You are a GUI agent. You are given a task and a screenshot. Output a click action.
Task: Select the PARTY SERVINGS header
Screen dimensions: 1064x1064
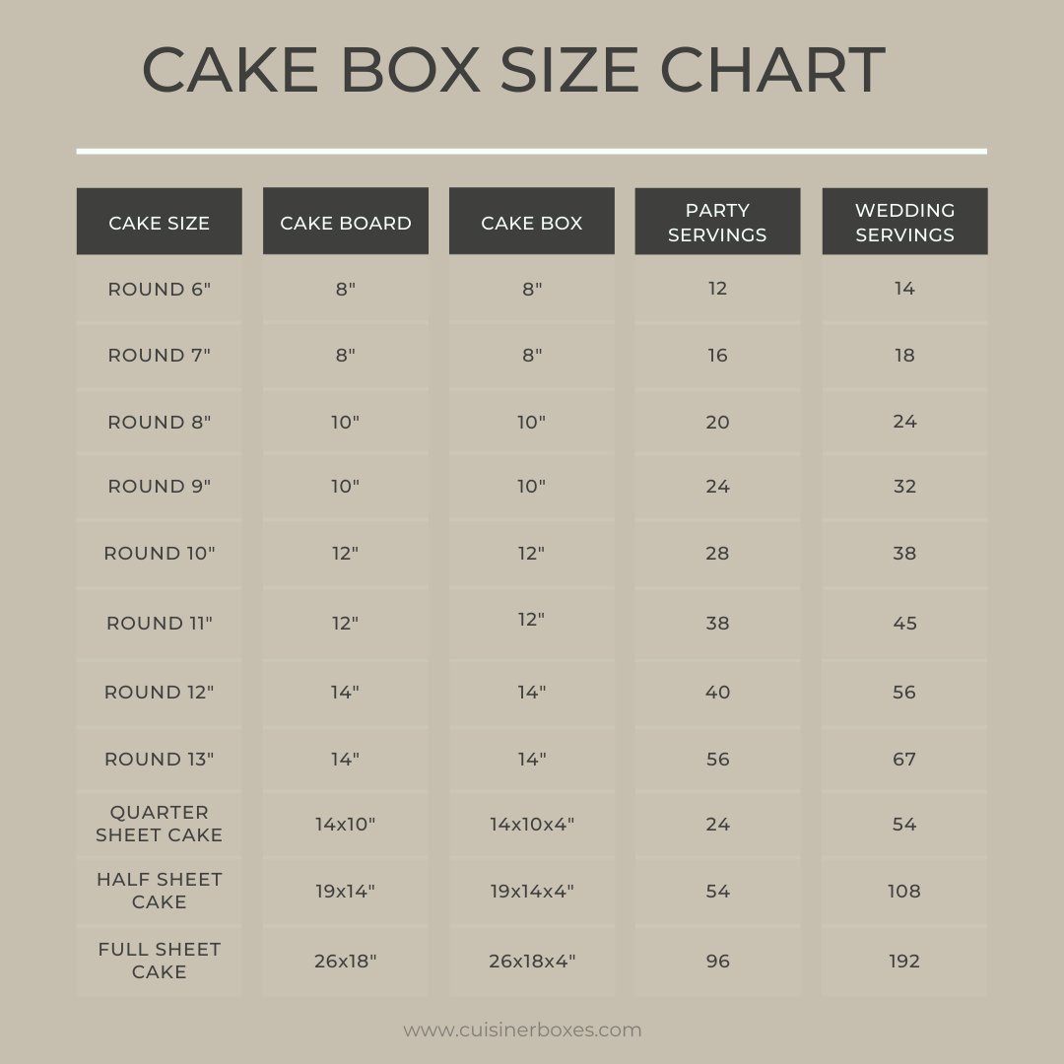(x=717, y=222)
